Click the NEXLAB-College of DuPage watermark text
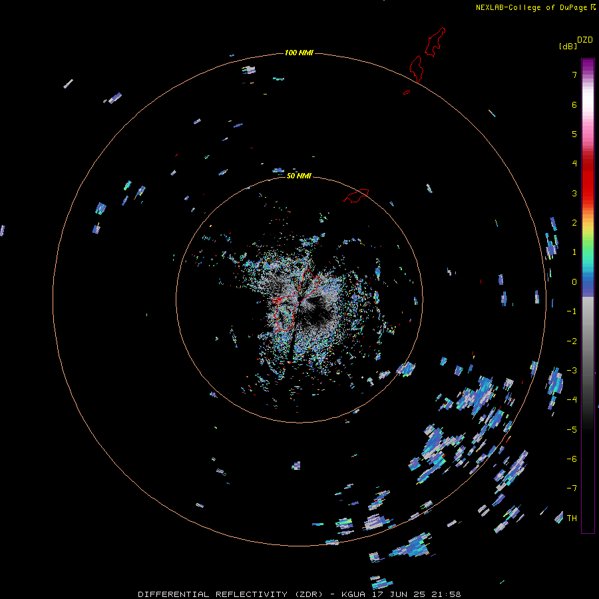The width and height of the screenshot is (599, 599). click(x=532, y=7)
